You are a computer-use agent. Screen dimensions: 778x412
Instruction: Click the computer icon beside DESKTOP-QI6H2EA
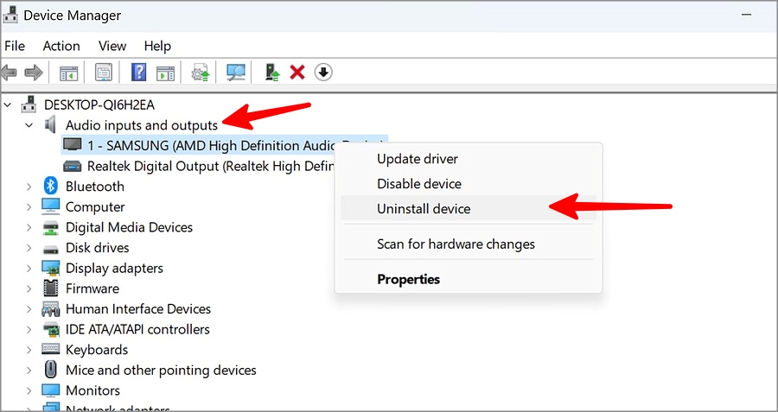click(x=29, y=105)
